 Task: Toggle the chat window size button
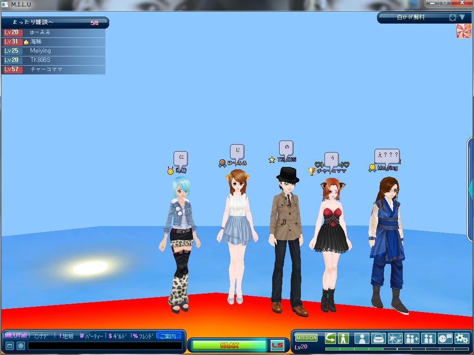(x=9, y=346)
